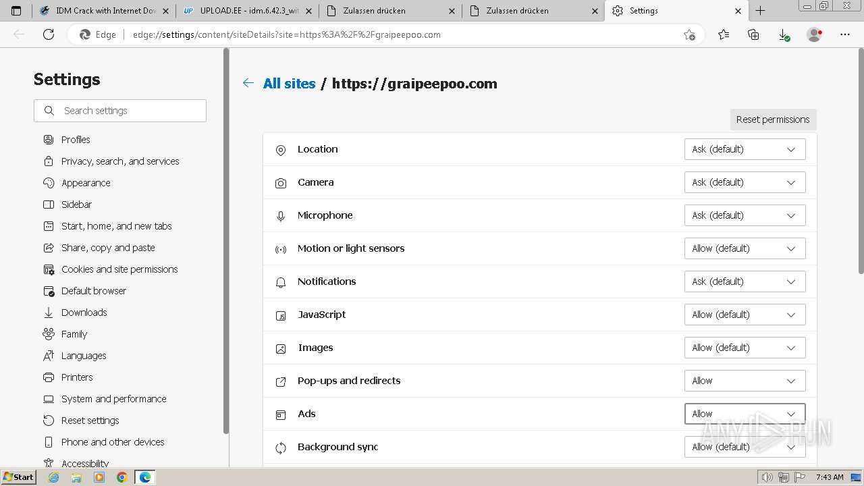Click the JavaScript permission row icon
The height and width of the screenshot is (486, 864).
tap(281, 315)
